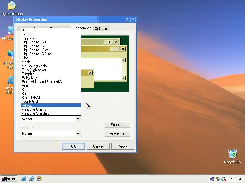
Task: Select Lilac color scheme
Action: click(51, 58)
